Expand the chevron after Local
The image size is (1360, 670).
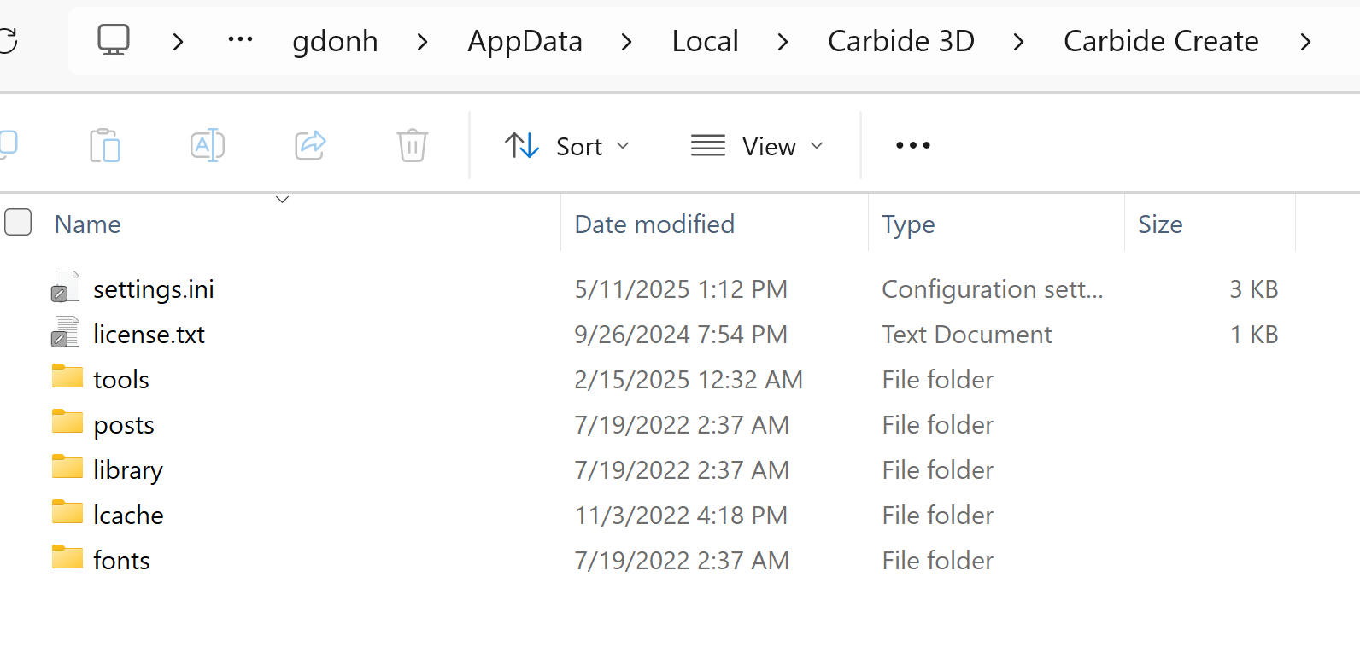783,41
